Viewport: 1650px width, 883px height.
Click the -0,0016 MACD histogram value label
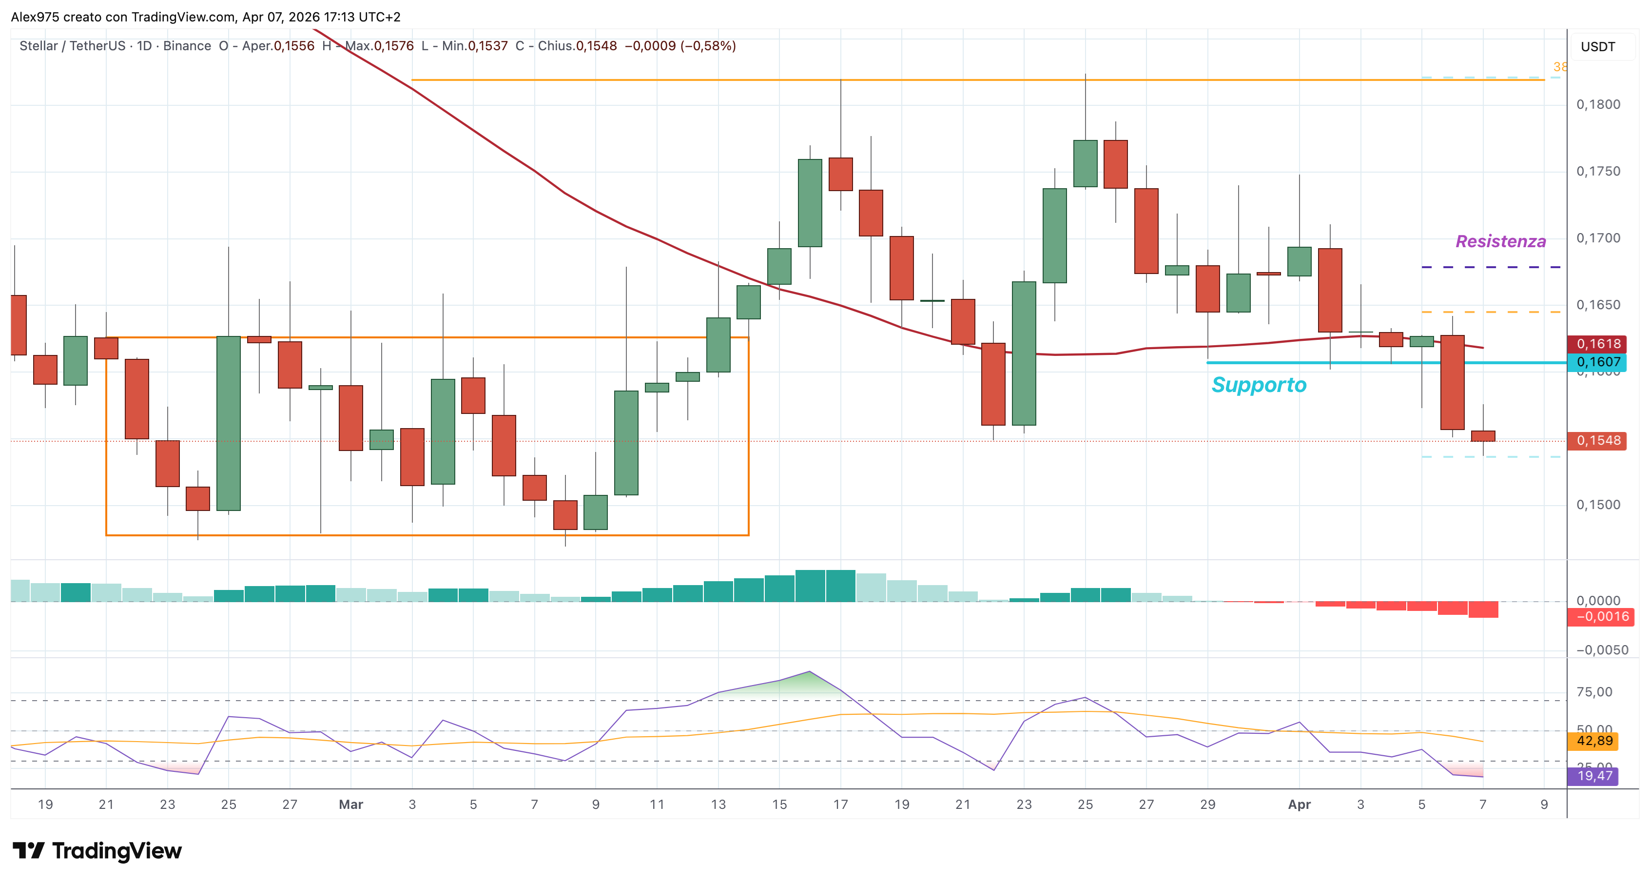tap(1601, 617)
